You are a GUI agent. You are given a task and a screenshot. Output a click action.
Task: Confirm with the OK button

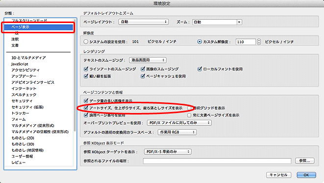coord(306,175)
